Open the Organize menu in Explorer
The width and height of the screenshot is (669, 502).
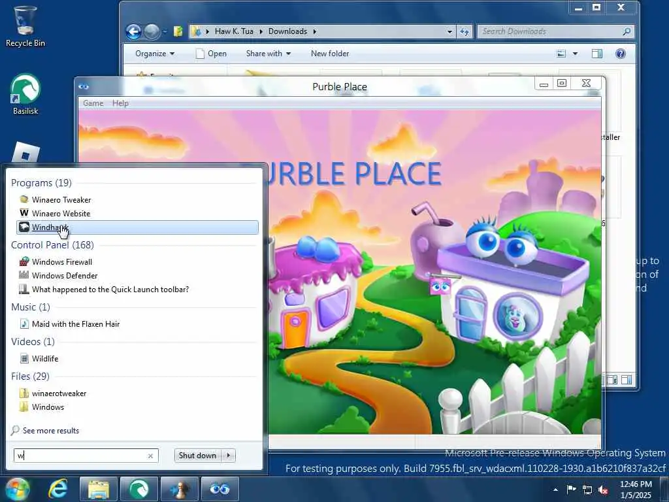point(154,54)
